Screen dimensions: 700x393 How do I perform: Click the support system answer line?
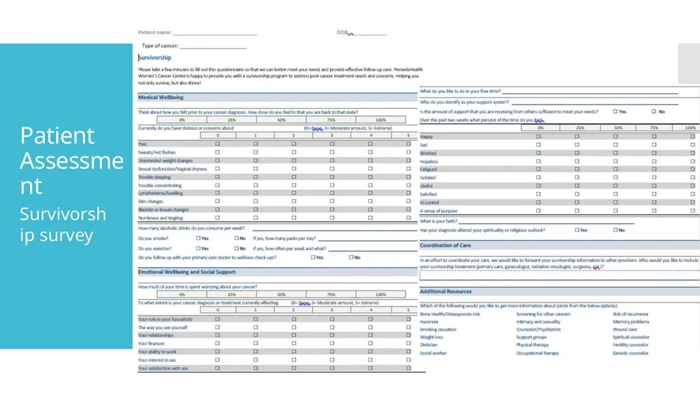click(x=594, y=103)
